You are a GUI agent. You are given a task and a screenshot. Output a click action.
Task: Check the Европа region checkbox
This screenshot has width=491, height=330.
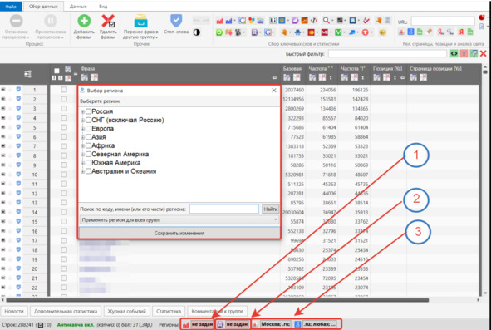click(88, 129)
